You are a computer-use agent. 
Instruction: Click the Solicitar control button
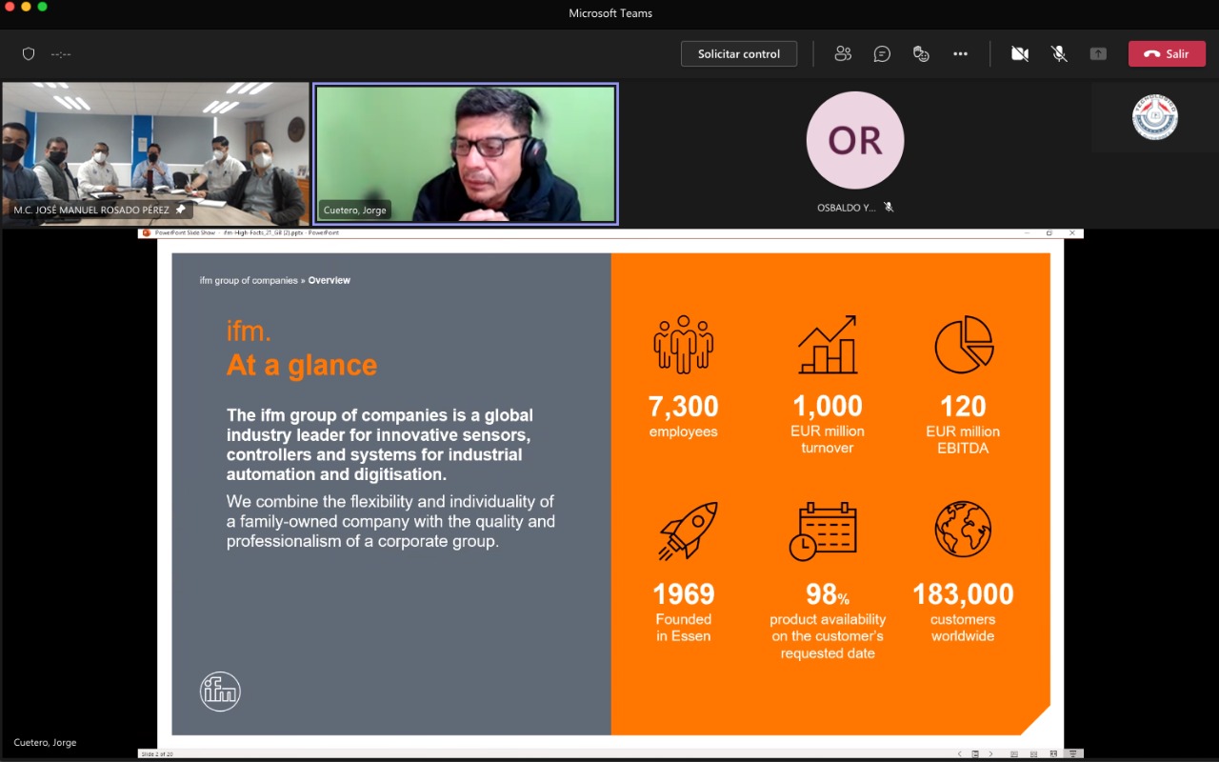(738, 54)
